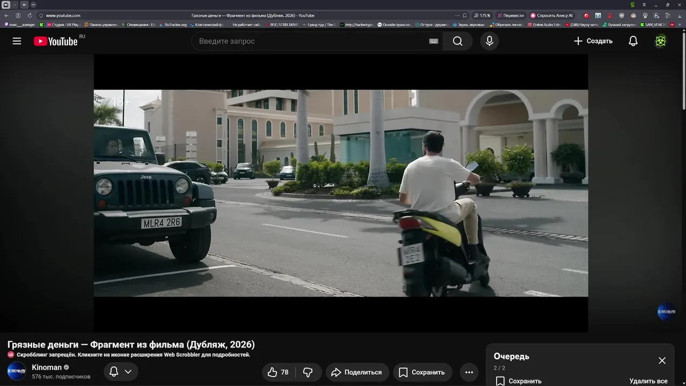This screenshot has height=386, width=686.
Task: Open more actions three-dot menu
Action: 469,372
